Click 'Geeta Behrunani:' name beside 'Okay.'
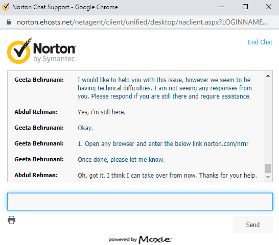This screenshot has width=279, height=245. (39, 128)
